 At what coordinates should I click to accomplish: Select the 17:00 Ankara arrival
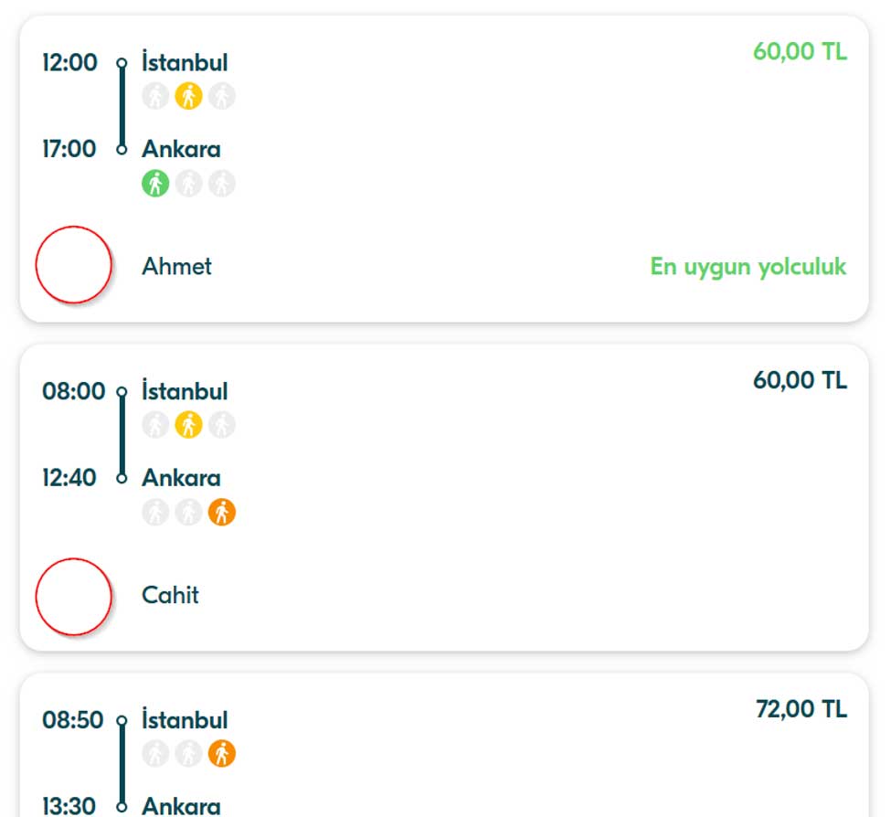tap(181, 150)
